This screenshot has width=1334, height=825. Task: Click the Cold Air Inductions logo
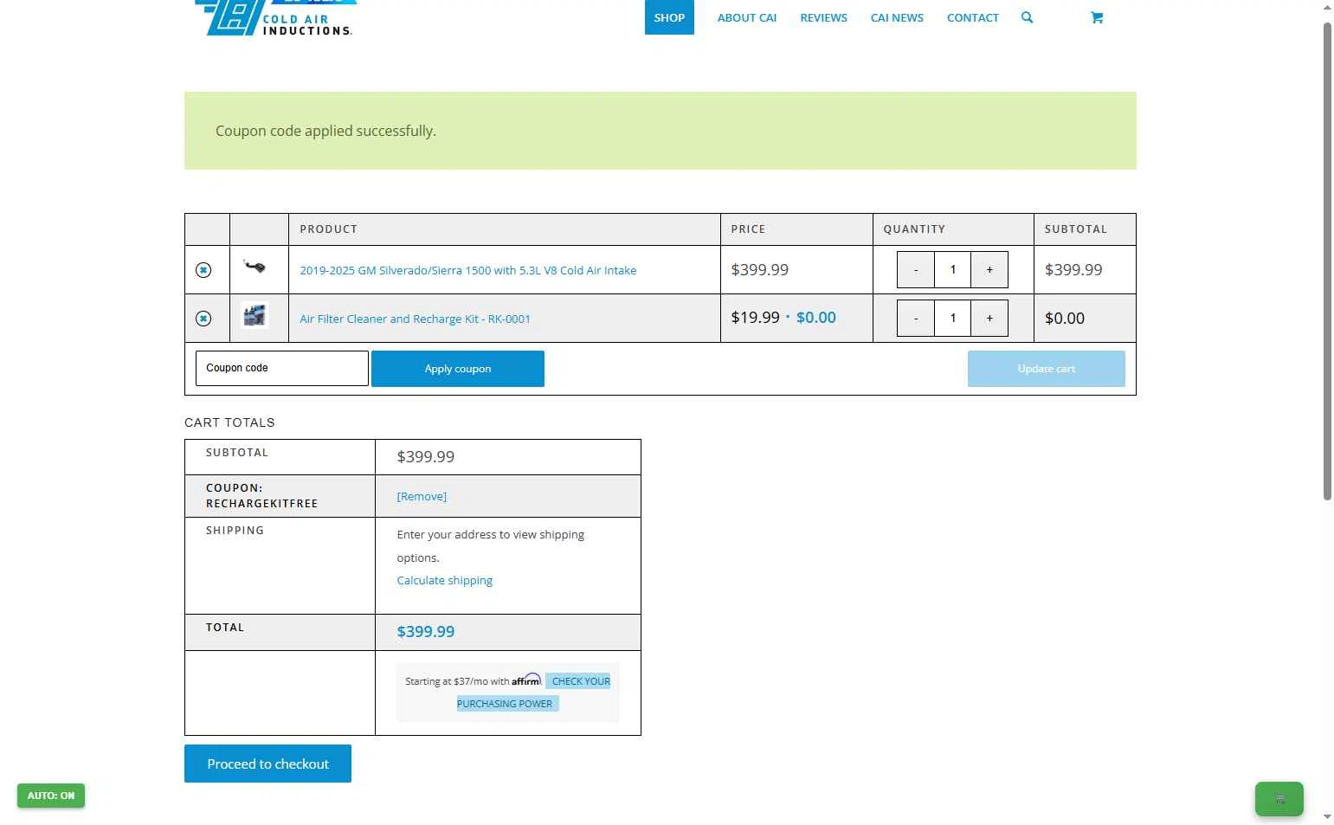(x=275, y=17)
